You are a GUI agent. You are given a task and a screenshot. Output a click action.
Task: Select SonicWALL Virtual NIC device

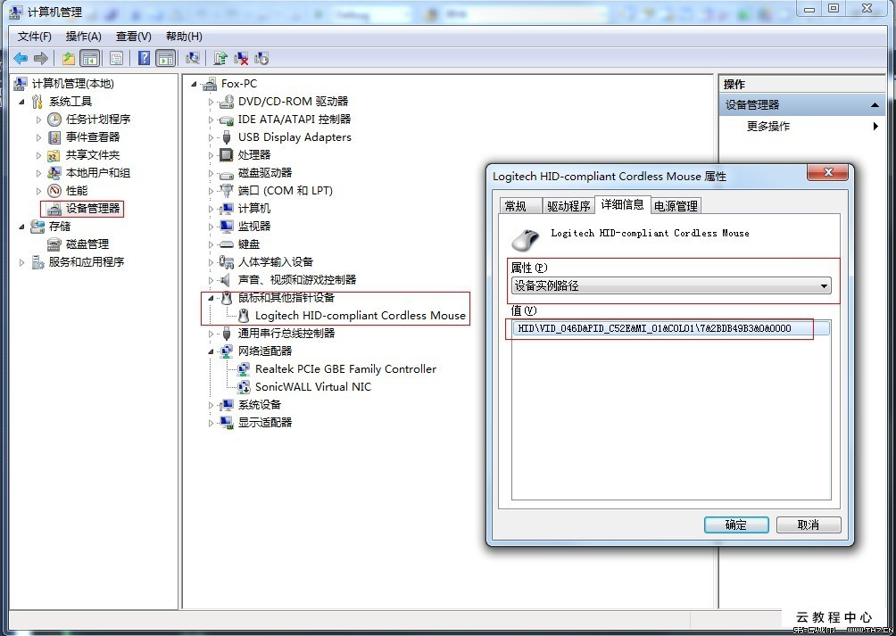tap(313, 387)
